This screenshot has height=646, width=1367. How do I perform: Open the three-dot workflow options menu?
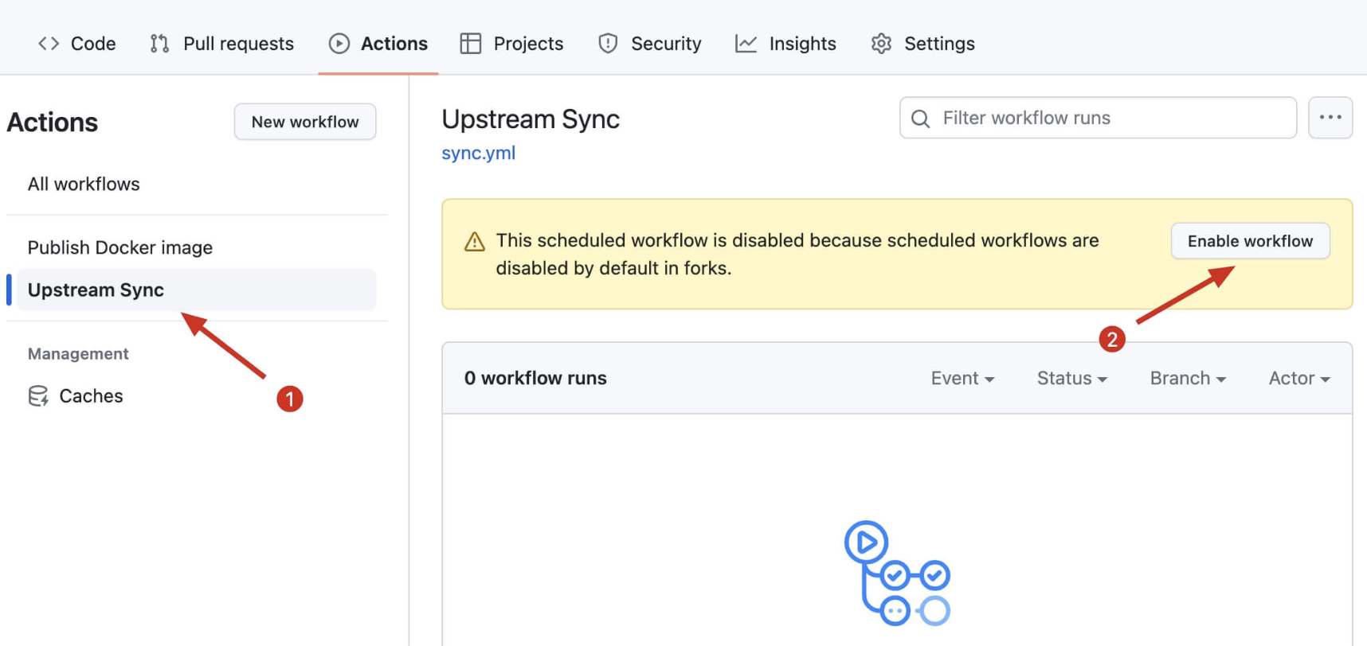pyautogui.click(x=1330, y=118)
